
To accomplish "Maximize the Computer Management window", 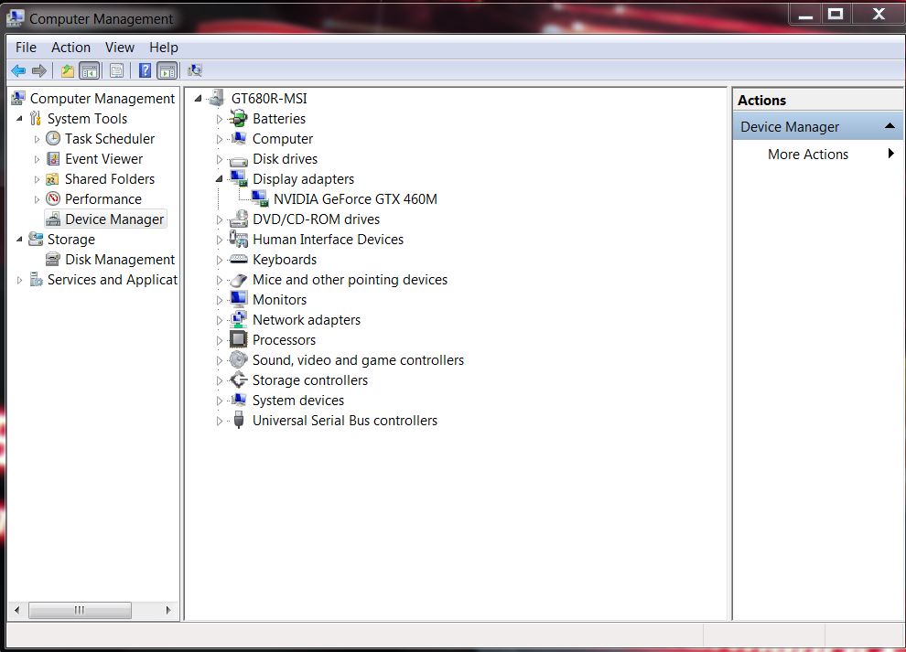I will click(x=836, y=15).
